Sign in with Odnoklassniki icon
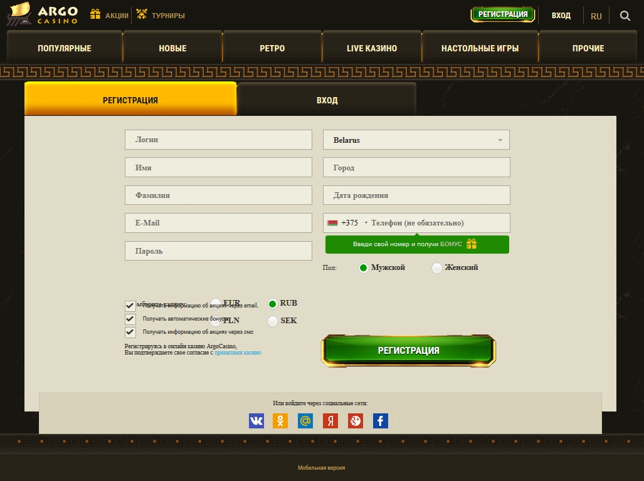The image size is (644, 481). click(x=280, y=421)
